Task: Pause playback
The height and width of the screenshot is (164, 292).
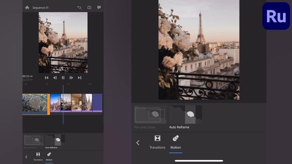Action: click(63, 78)
